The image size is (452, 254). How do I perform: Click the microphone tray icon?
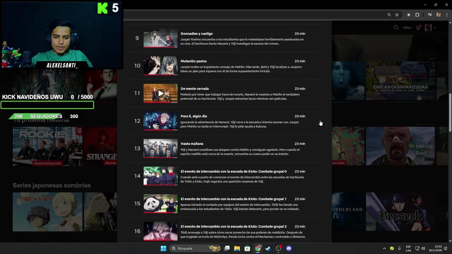click(x=399, y=248)
